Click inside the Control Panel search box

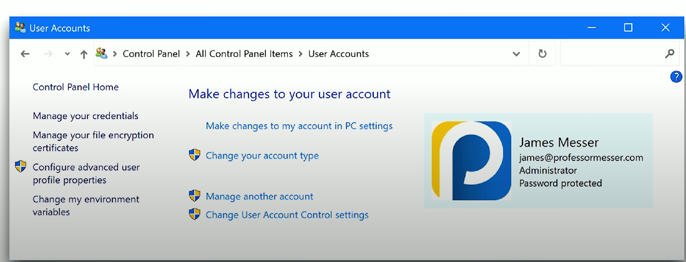tap(612, 54)
